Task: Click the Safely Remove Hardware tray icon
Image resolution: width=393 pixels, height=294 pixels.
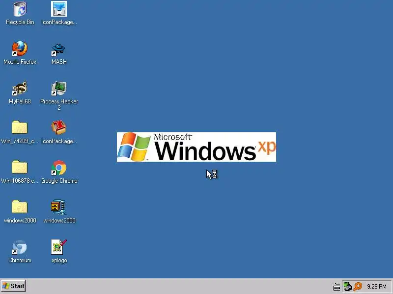Action: pos(348,287)
